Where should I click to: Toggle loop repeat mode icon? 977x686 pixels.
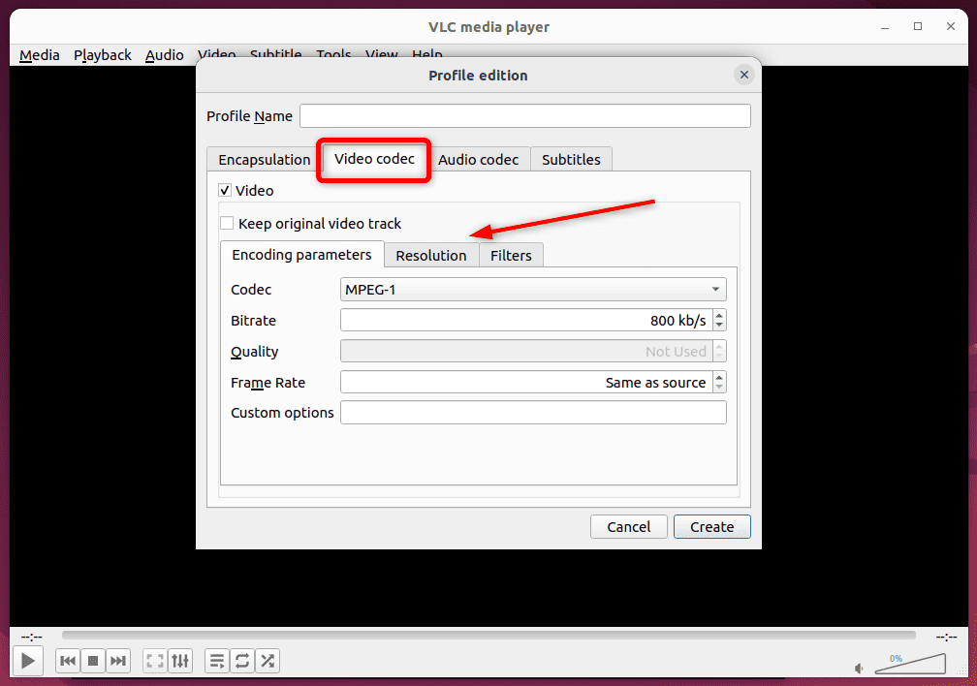(242, 661)
